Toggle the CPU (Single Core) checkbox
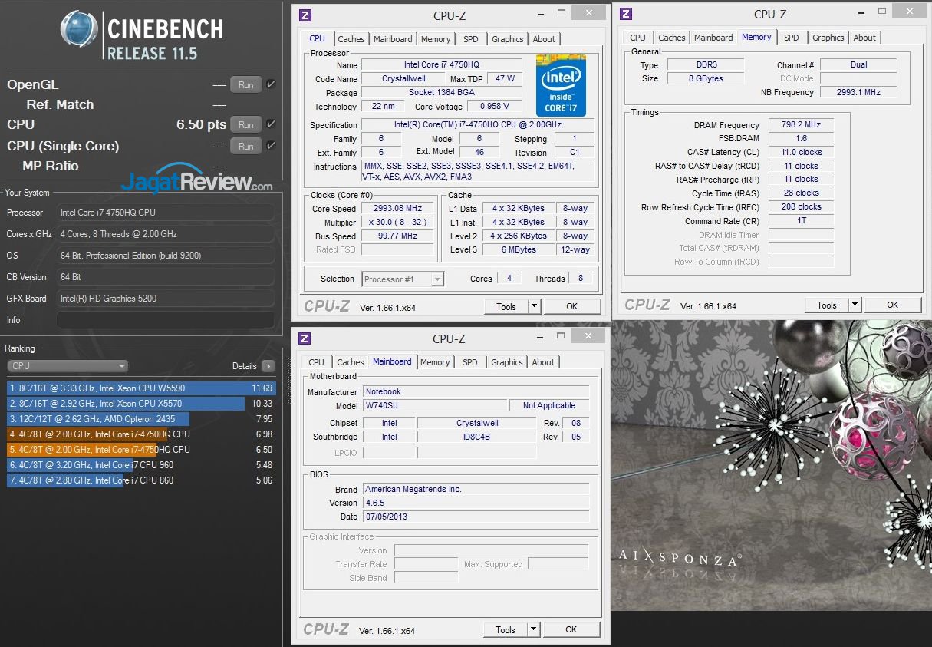932x647 pixels. click(x=271, y=146)
